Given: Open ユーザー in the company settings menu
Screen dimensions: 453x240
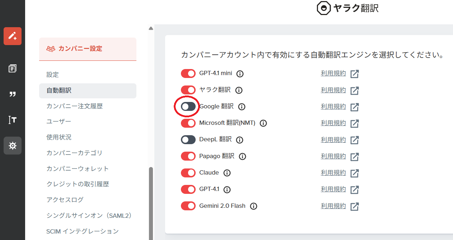Looking at the screenshot, I should pos(59,122).
